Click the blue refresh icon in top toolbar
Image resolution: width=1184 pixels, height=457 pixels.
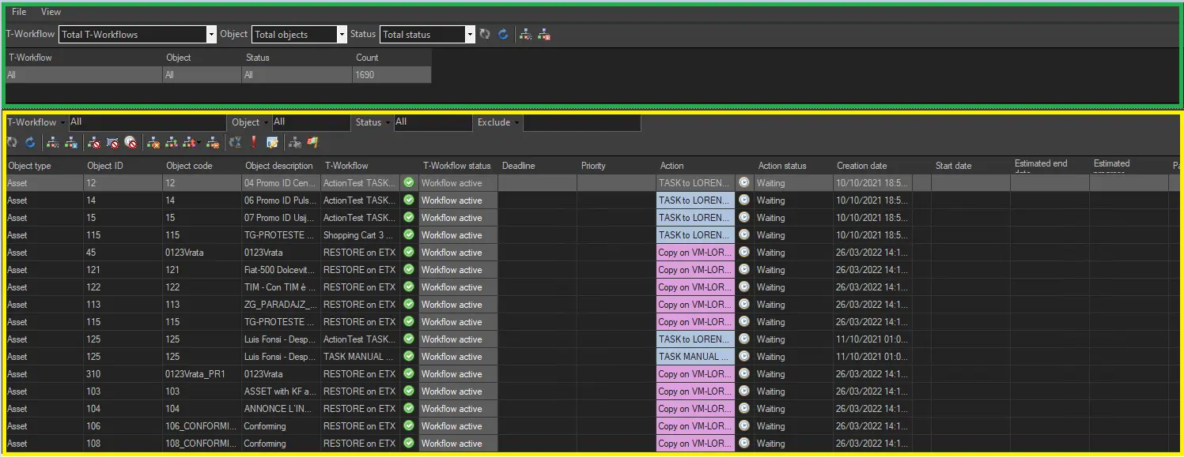tap(503, 35)
